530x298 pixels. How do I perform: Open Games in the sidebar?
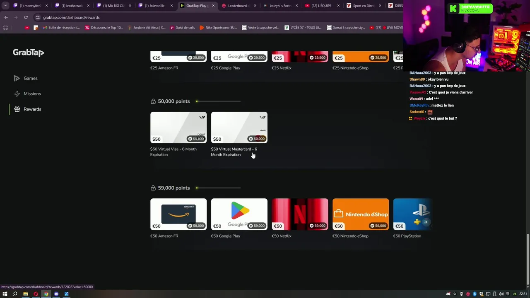[26, 78]
